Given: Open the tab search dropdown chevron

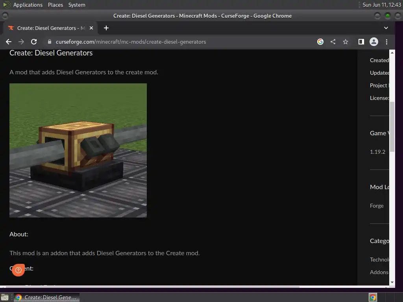Looking at the screenshot, I should pos(386,28).
